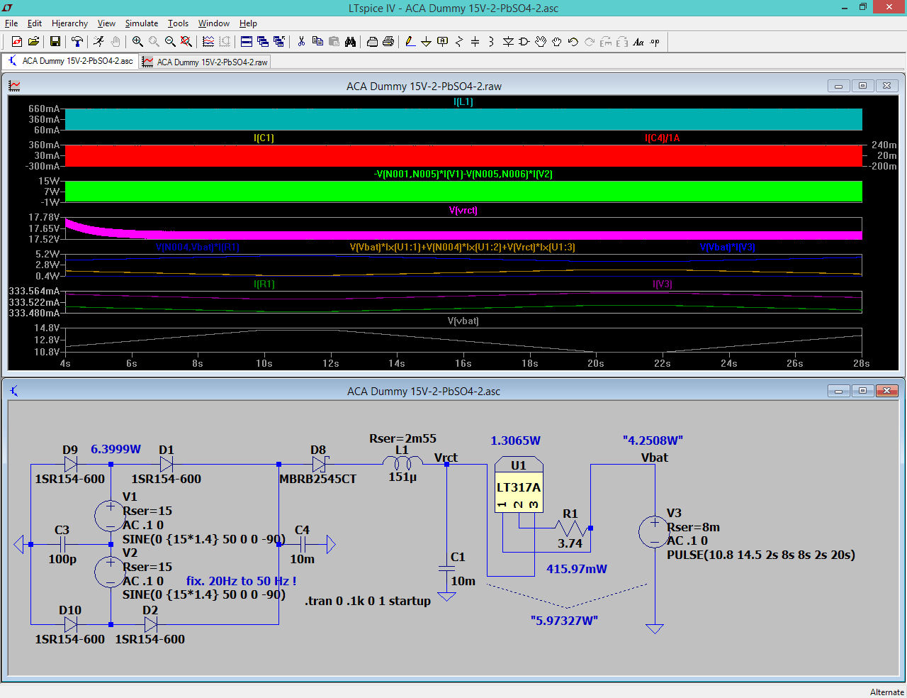Click the V(vbat) trace label
The height and width of the screenshot is (698, 907).
463,321
